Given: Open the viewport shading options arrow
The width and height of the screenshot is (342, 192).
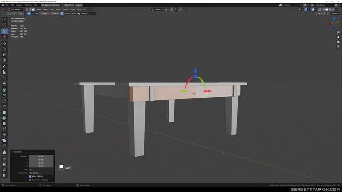Looking at the screenshot, I should tap(336, 10).
